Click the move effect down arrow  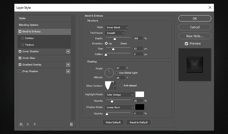coord(34,124)
